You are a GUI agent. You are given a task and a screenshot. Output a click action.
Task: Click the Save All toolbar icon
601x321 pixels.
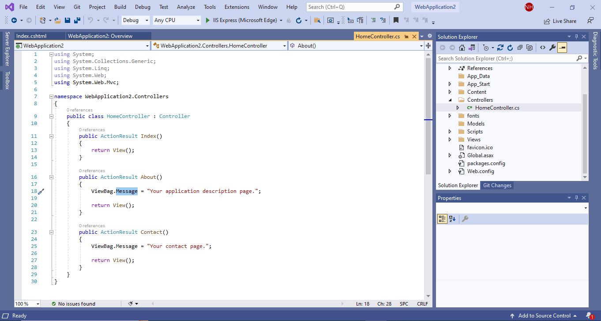(x=77, y=20)
